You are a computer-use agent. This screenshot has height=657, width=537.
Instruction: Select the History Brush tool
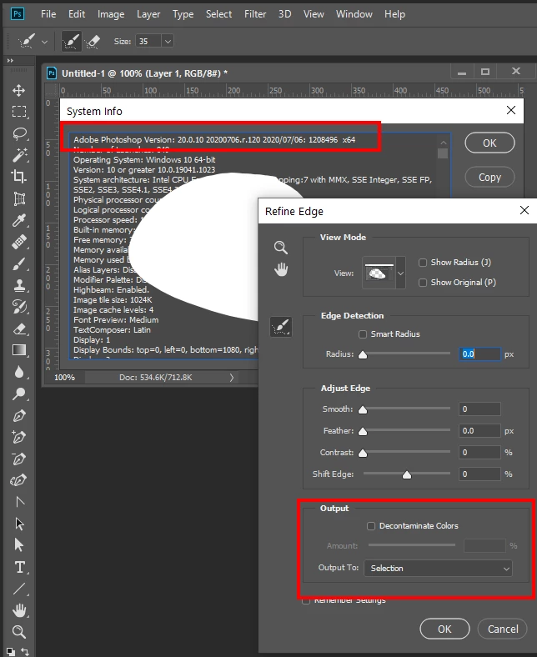click(19, 307)
